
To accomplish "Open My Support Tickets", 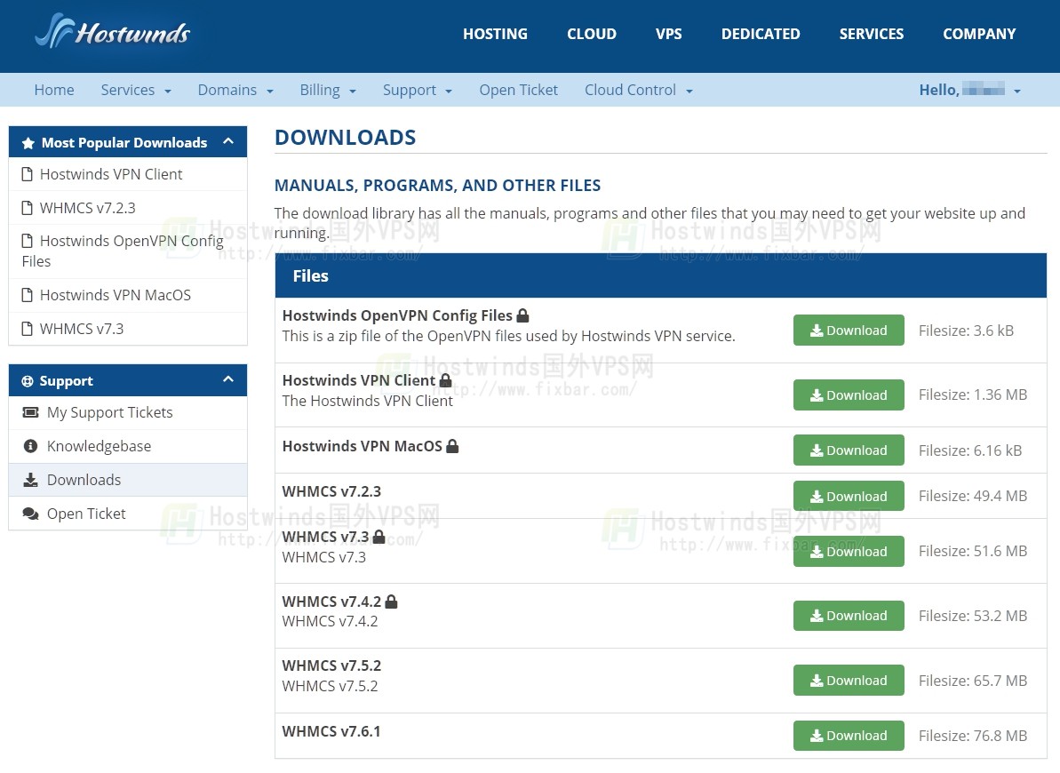I will (128, 412).
